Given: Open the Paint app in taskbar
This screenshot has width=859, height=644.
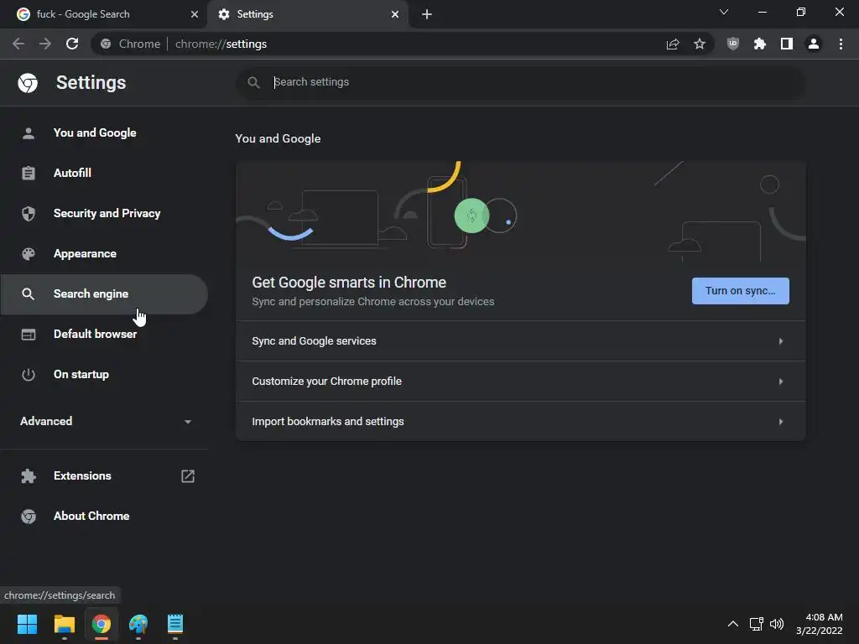Looking at the screenshot, I should 138,624.
